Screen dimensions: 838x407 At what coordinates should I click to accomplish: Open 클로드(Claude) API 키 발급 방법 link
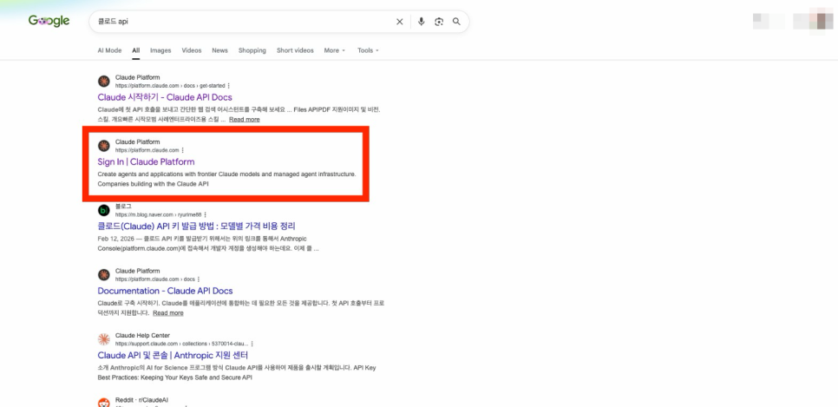[x=196, y=226]
